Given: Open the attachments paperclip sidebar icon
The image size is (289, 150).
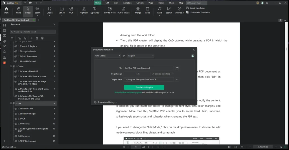Looking at the screenshot, I should pyautogui.click(x=5, y=41).
